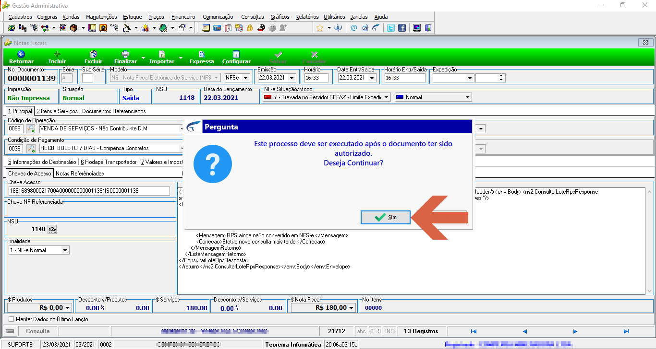Look up the Código de Operação with the search icon

pos(31,128)
